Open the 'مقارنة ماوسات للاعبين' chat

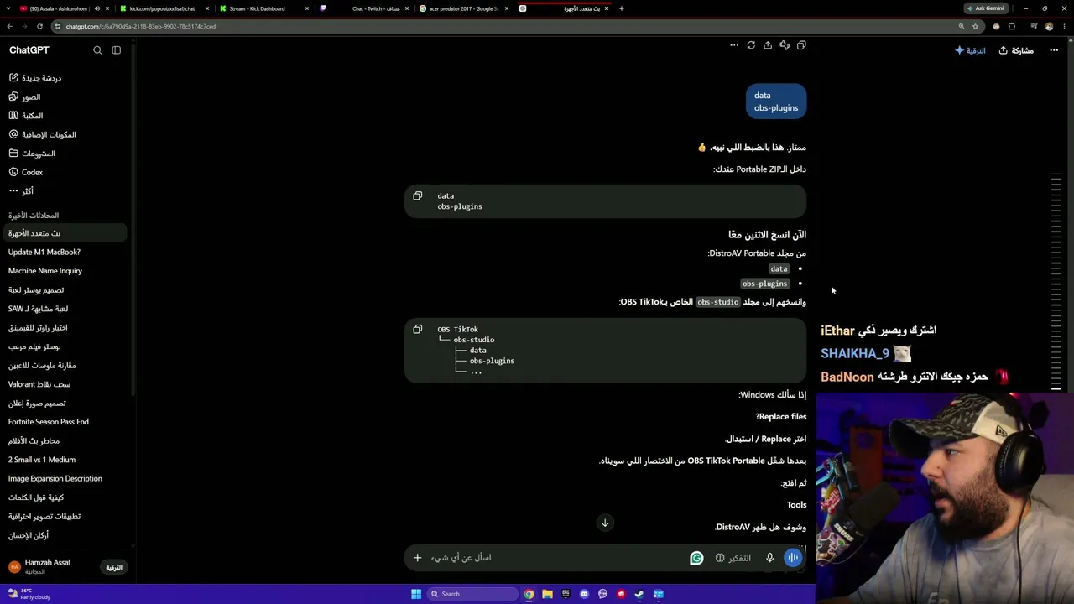coord(65,365)
